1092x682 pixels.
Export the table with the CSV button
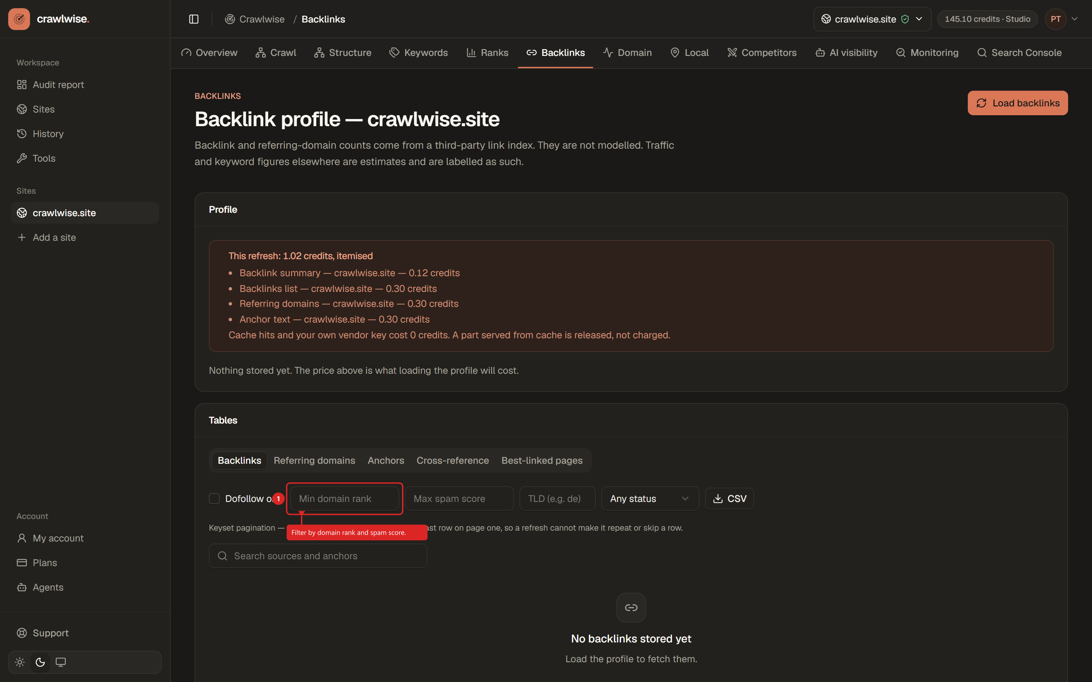coord(729,499)
